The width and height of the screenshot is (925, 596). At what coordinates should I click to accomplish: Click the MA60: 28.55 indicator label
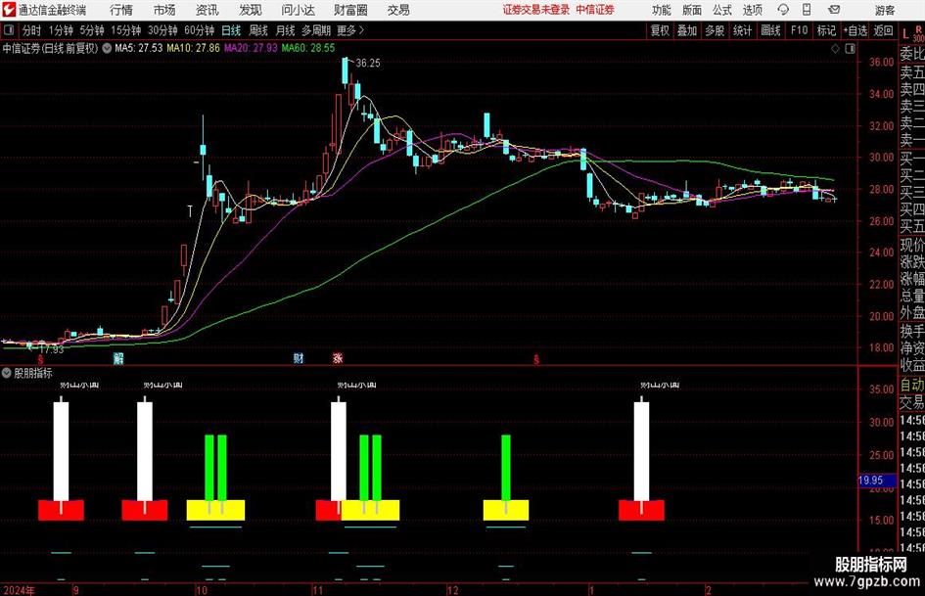pos(308,48)
